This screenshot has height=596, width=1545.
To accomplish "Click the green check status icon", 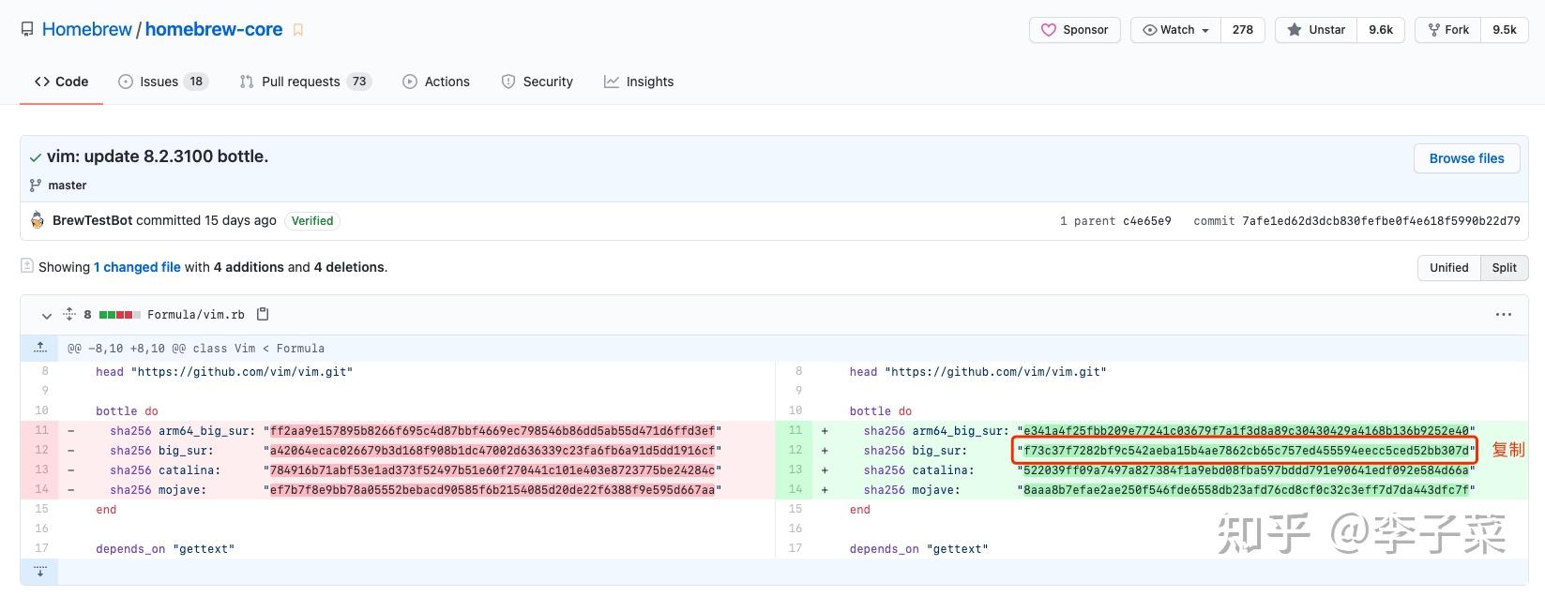I will click(36, 157).
